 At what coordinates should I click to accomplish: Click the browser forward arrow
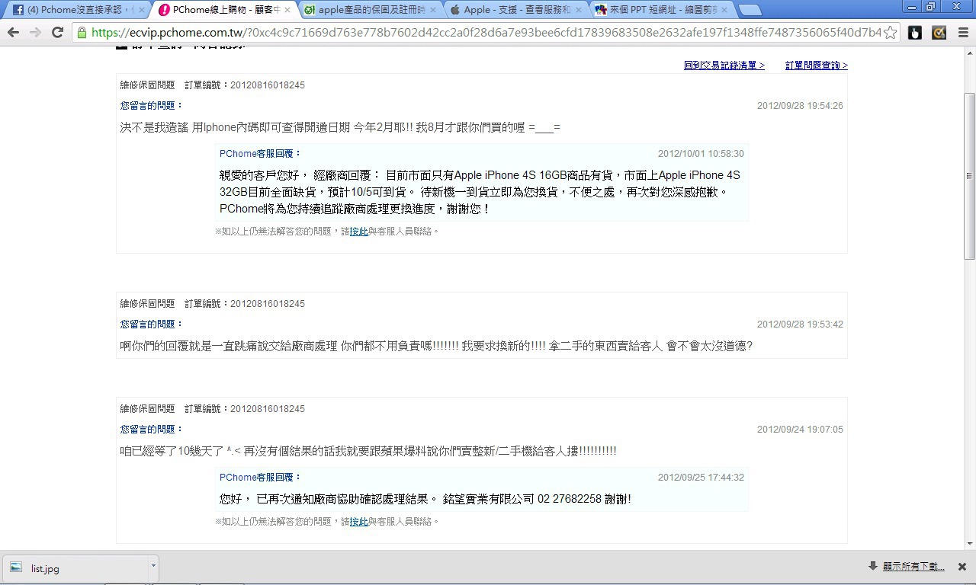35,33
